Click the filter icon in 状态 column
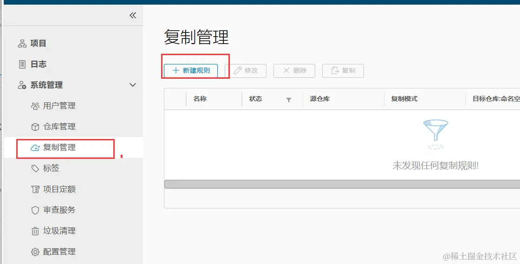 point(289,100)
